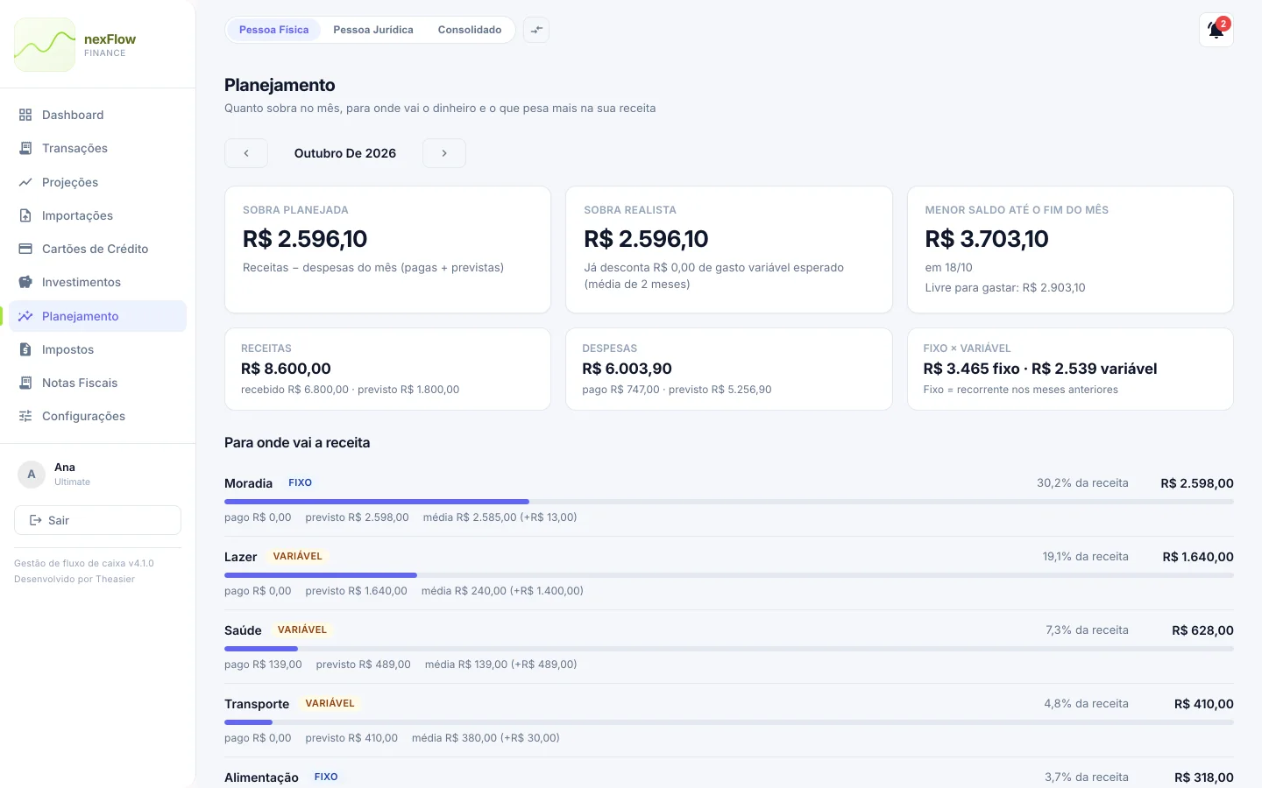Click the Notas Fiscais receipt icon
Viewport: 1262px width, 788px height.
pos(25,383)
